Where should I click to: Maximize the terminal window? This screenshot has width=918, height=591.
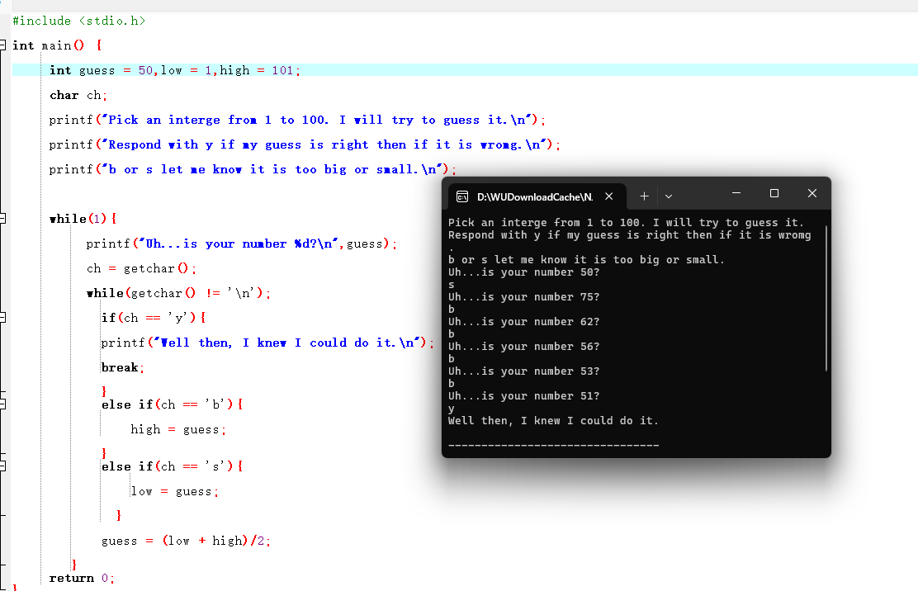[x=774, y=193]
